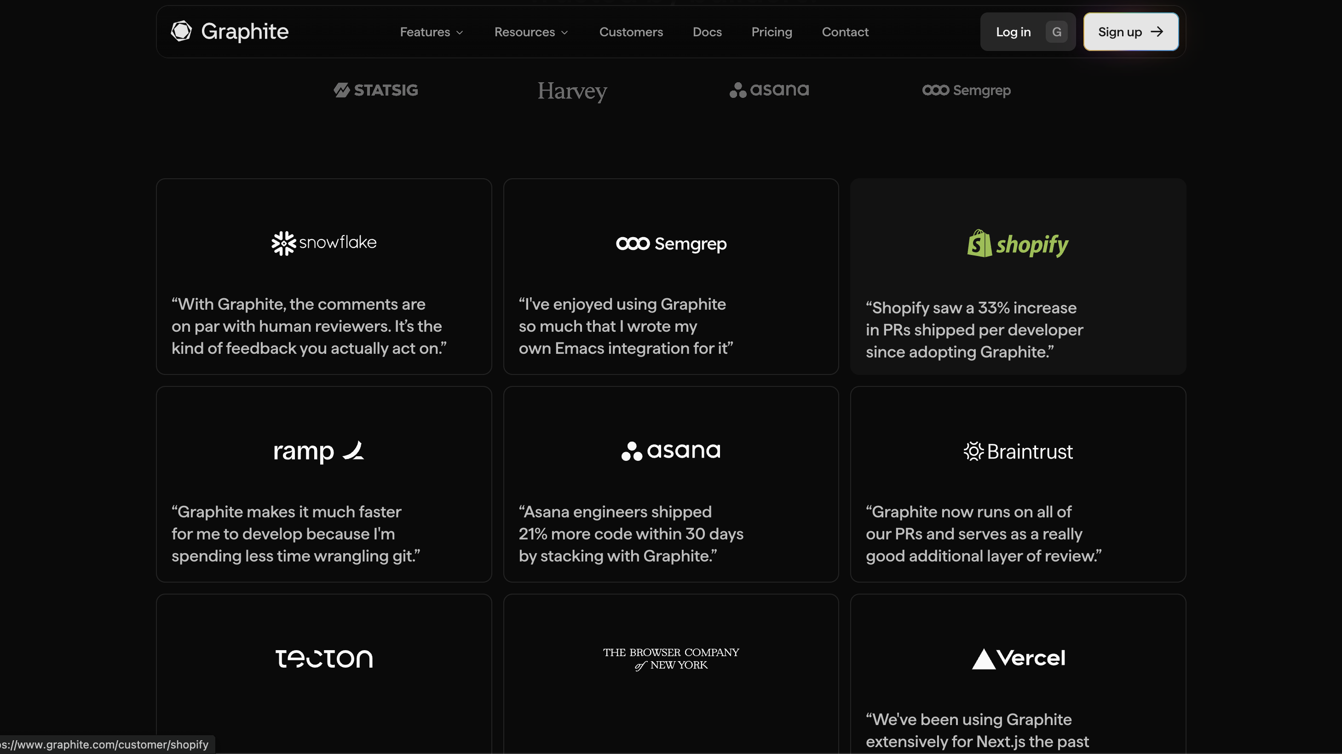Open the Braintrust additional layer of review quote
Screen dimensions: 1342x754
[984, 534]
